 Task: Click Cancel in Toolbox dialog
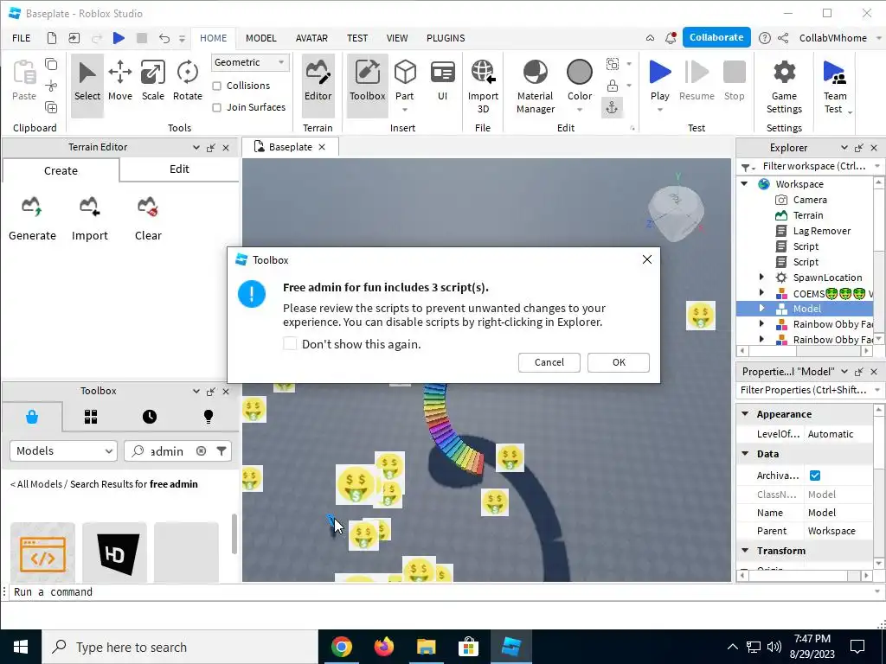pyautogui.click(x=549, y=362)
